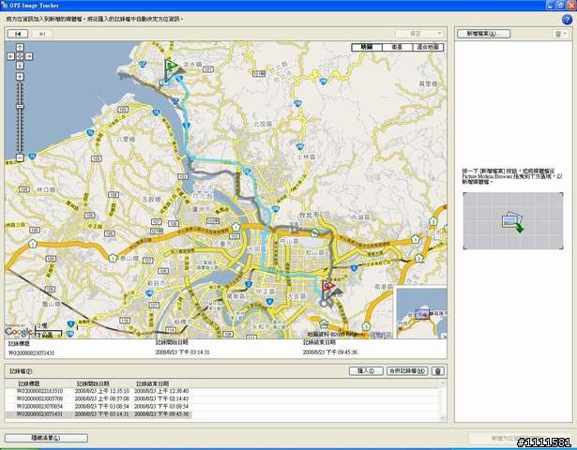Sort by 記錄開始日期 column header

(x=93, y=383)
